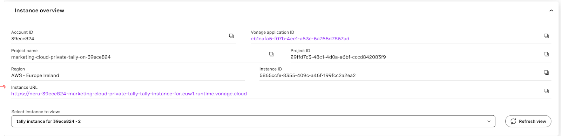This screenshot has height=136, width=561.
Task: Click the Select instance to view label
Action: 36,112
